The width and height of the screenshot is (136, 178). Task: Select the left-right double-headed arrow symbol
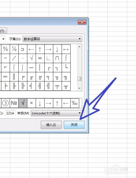[66, 49]
